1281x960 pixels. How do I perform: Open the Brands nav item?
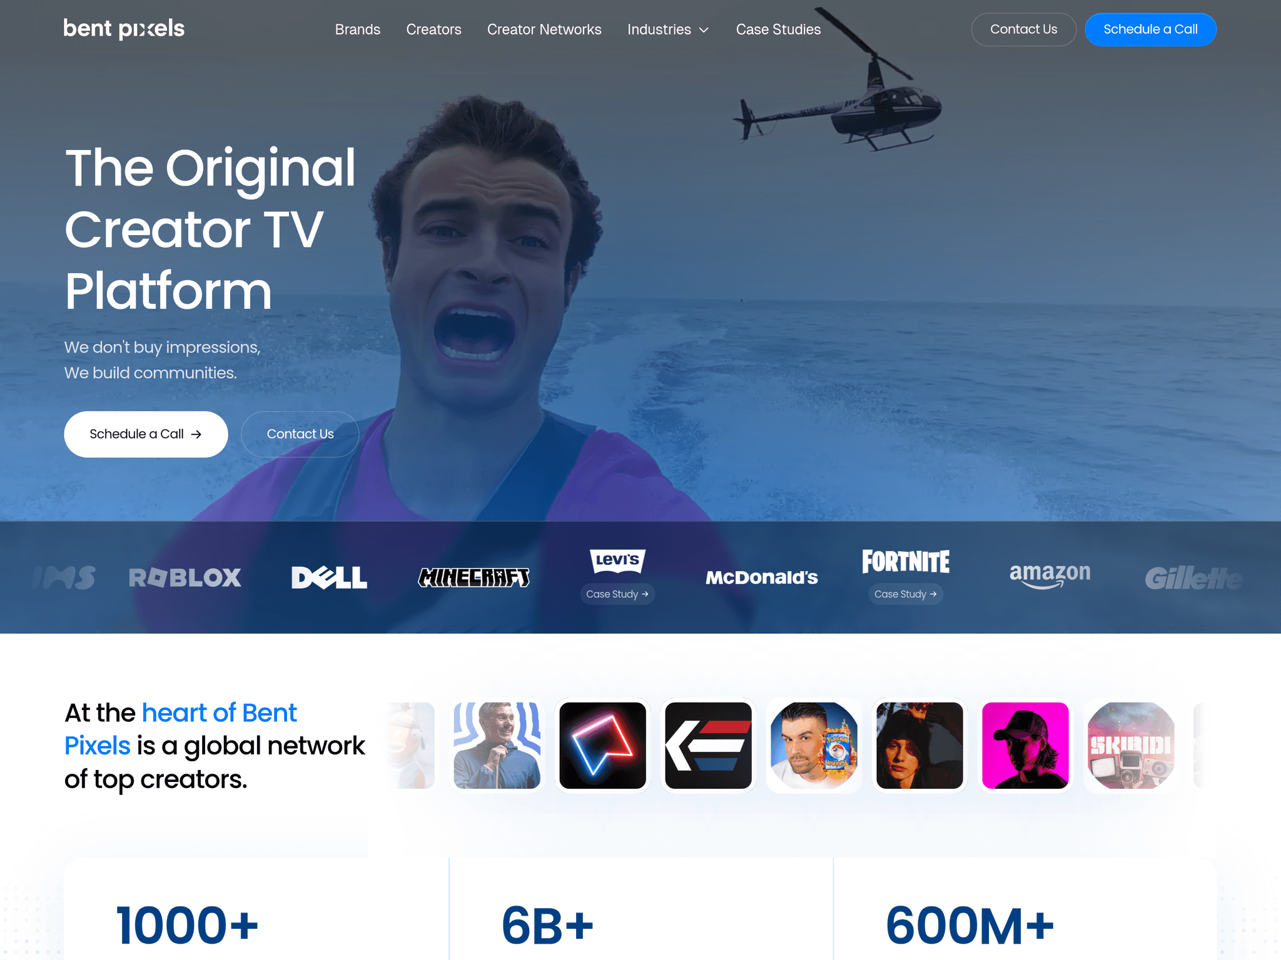[358, 29]
